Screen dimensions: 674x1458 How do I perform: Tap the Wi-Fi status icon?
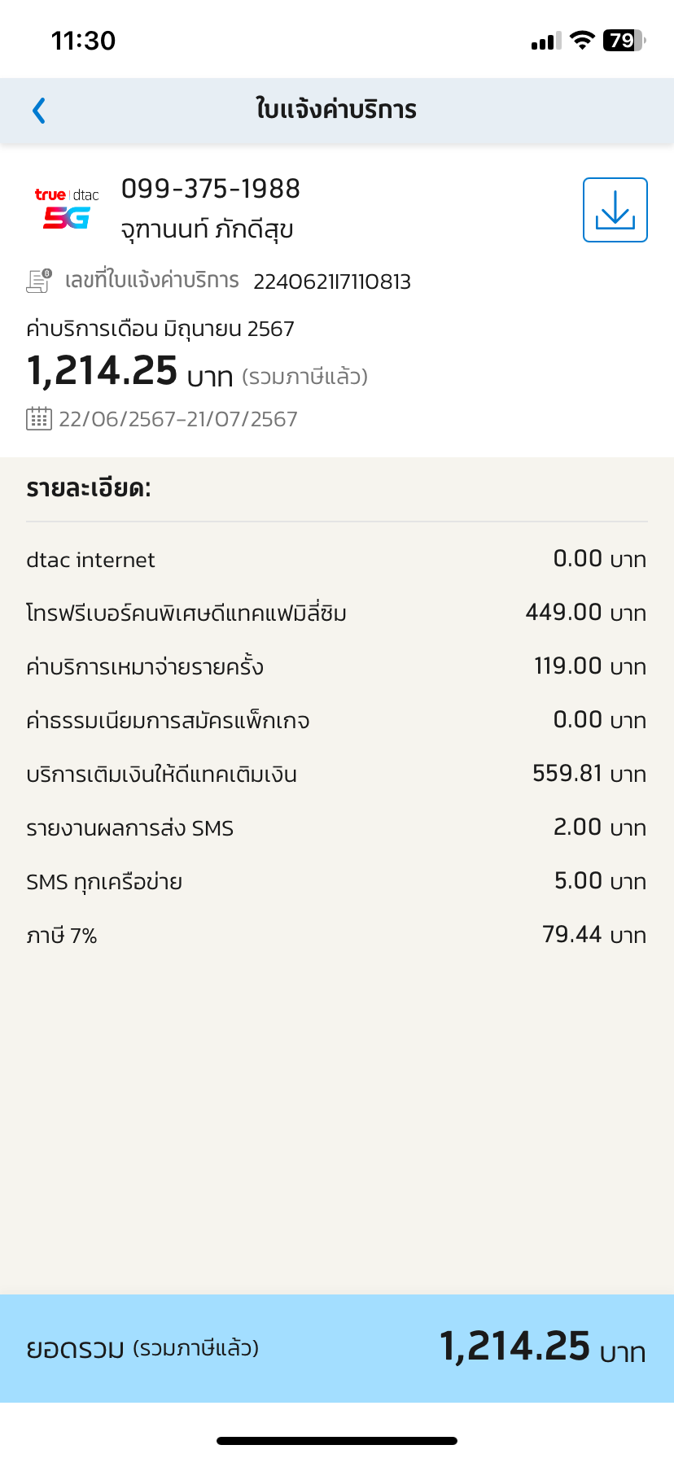coord(582,40)
